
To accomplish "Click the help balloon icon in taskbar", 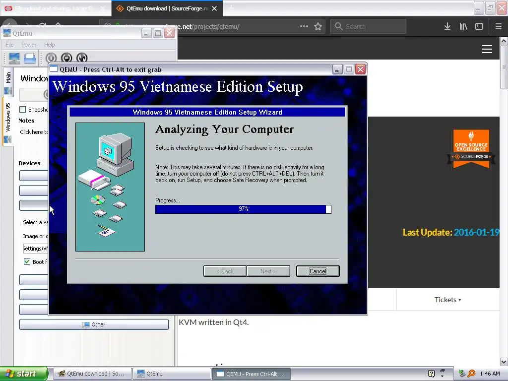I will coord(431,374).
